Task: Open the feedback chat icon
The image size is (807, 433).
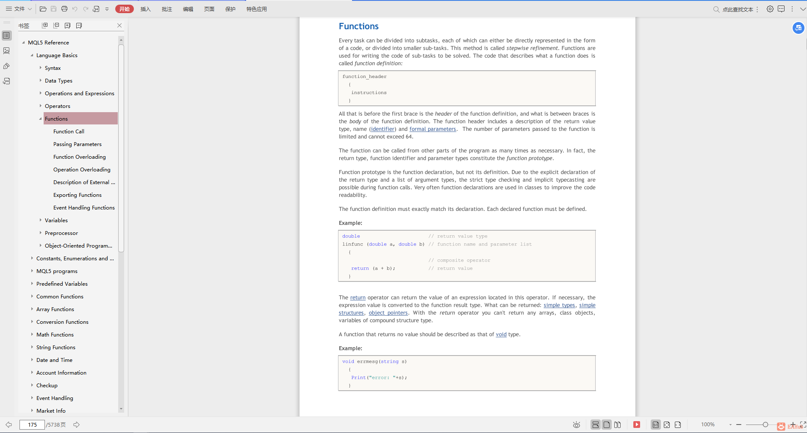Action: 781,9
